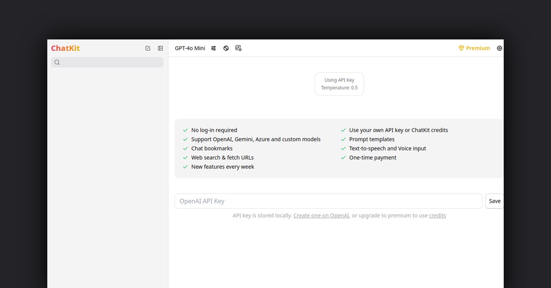551x288 pixels.
Task: Click the search magnifier in the sidebar
Action: click(x=57, y=62)
